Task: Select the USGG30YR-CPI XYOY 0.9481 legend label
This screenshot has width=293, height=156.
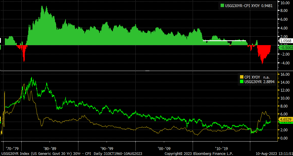Action: click(249, 6)
